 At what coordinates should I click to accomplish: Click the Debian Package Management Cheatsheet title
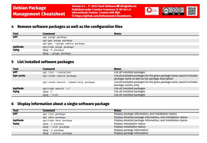[x=39, y=11]
